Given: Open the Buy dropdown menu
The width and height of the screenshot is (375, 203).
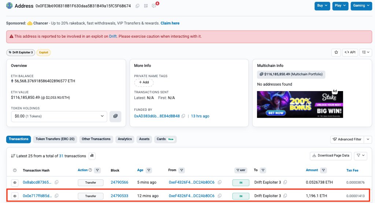Looking at the screenshot, I should click(x=322, y=6).
